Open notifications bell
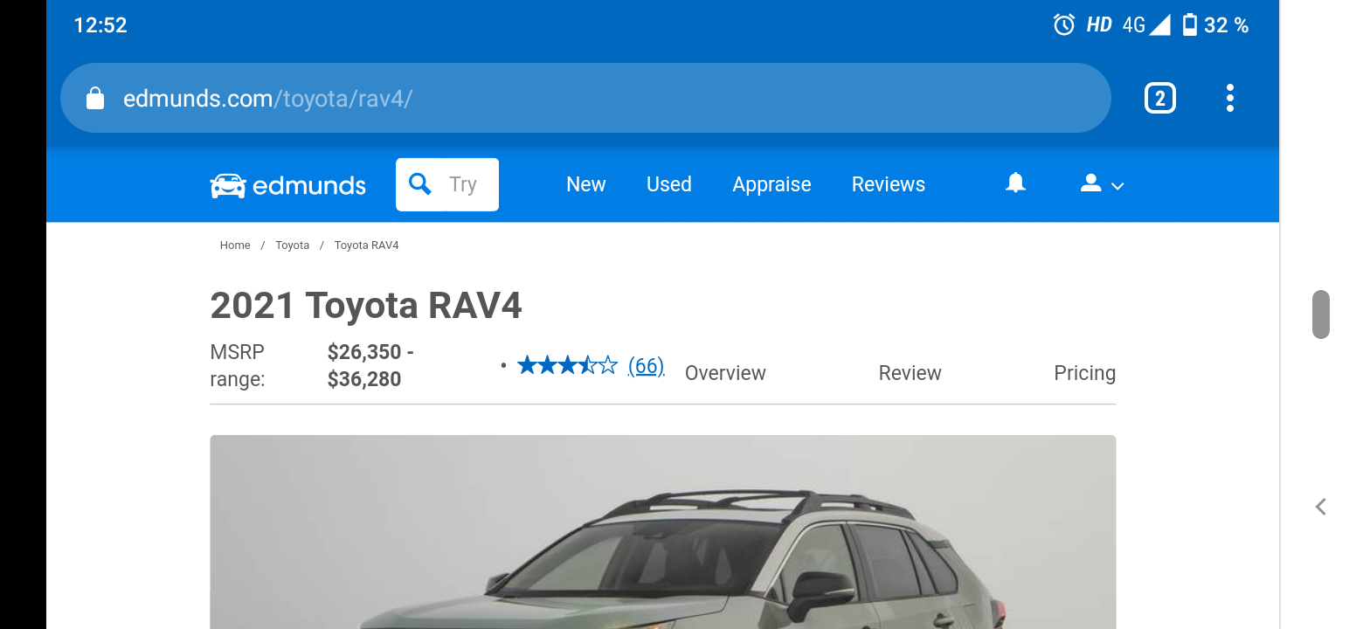1363x629 pixels. click(x=1015, y=183)
